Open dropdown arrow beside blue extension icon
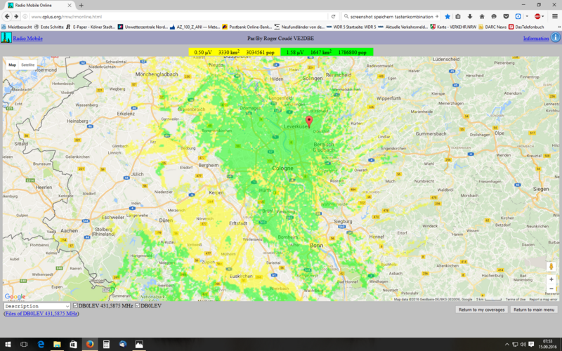The height and width of the screenshot is (351, 562). 527,16
